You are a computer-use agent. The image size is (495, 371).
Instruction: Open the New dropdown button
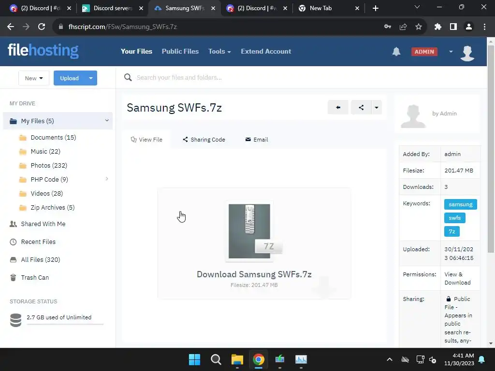(34, 78)
